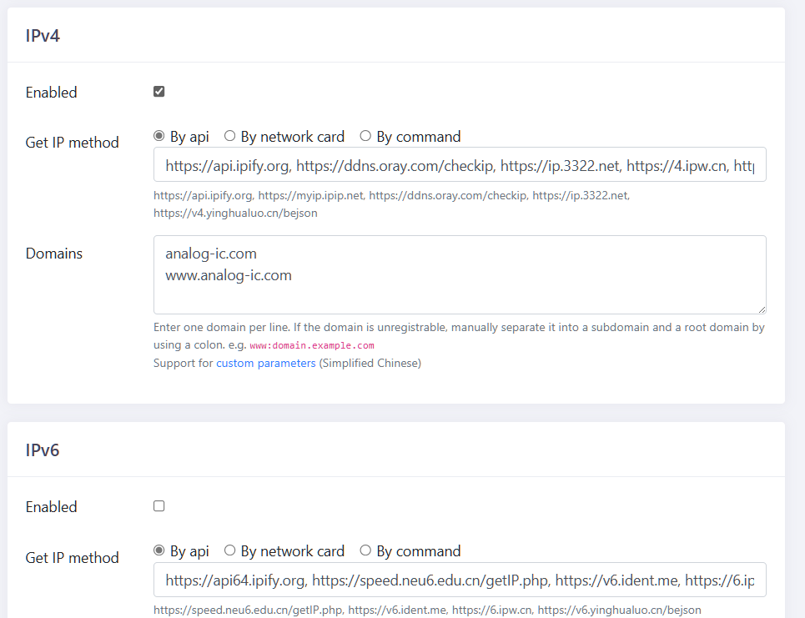Click the IPv4 API URL input field

coord(459,164)
